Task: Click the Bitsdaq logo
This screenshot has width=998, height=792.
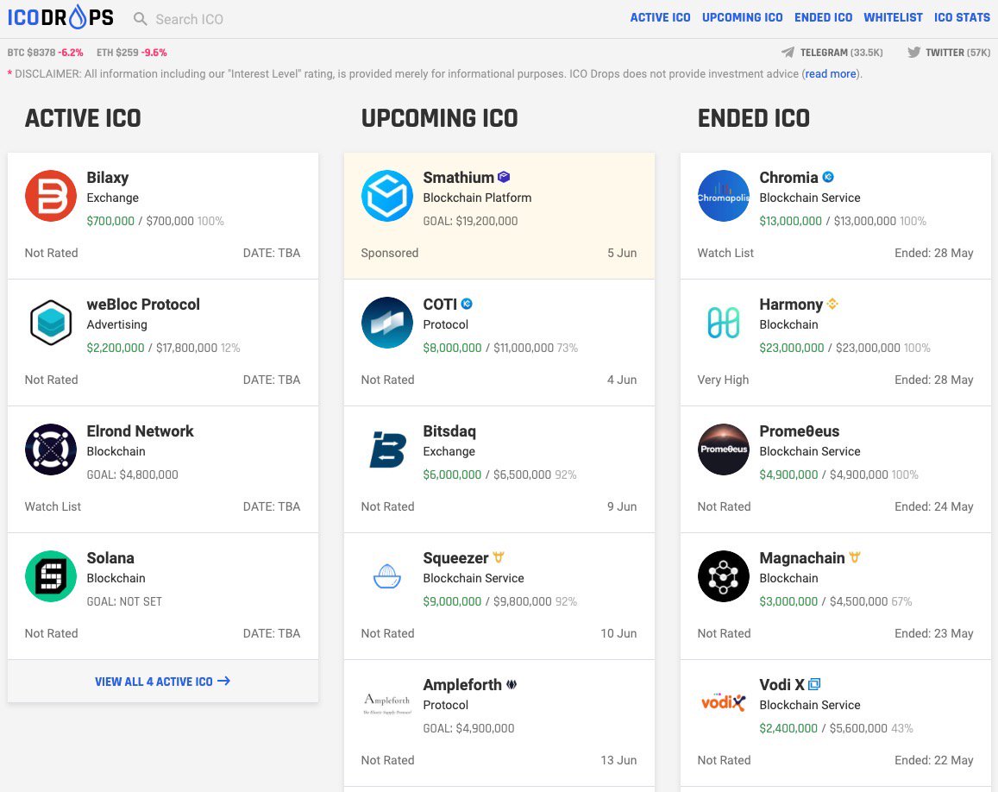Action: tap(387, 449)
